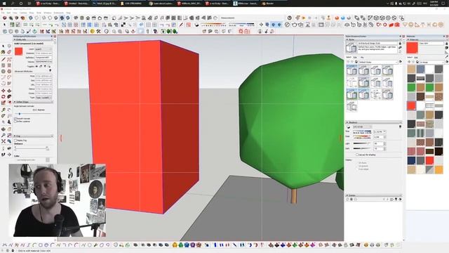Viewport: 449px width, 253px height.
Task: Toggle On ground display checkbox
Action: point(357,166)
